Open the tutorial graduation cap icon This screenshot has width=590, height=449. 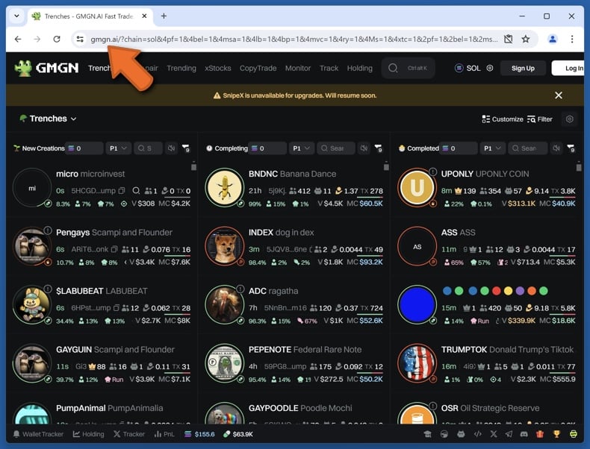(427, 434)
